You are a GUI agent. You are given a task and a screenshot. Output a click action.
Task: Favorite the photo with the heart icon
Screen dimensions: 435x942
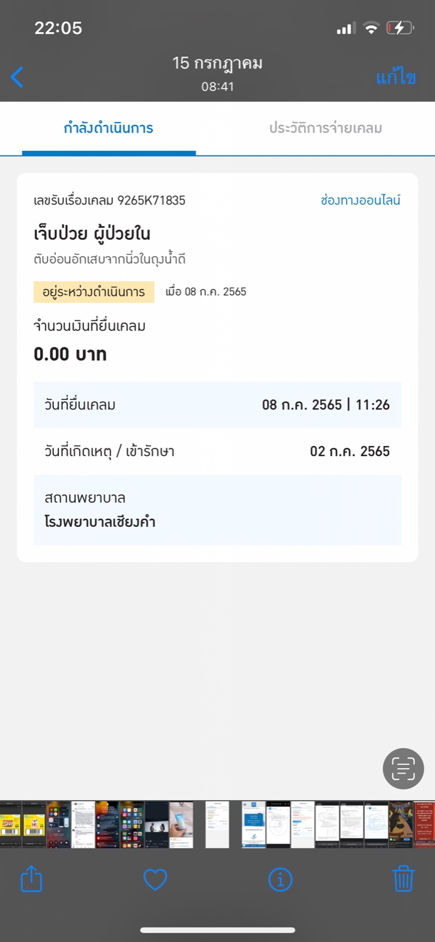(155, 879)
